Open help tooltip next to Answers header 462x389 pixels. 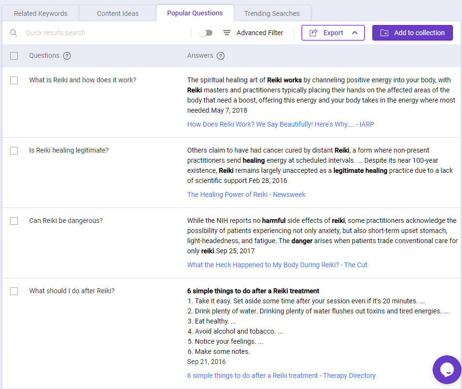(x=221, y=56)
